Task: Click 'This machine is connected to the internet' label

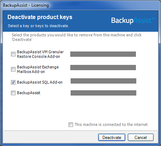Action: coord(111,124)
